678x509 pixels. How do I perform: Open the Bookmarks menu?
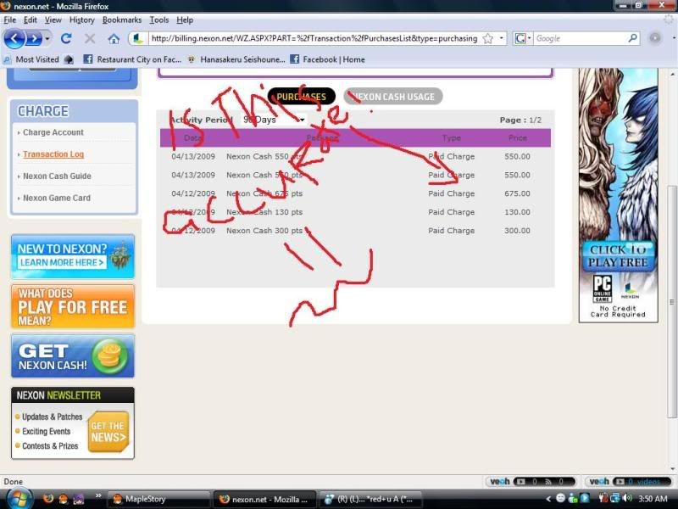point(122,20)
